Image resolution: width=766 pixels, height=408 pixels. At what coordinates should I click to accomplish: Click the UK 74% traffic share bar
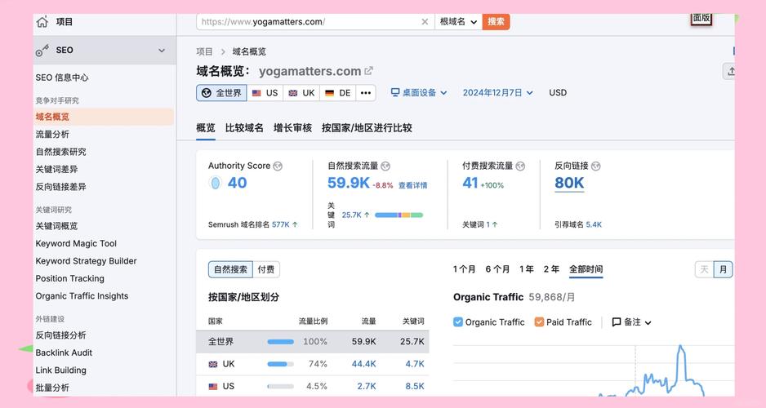point(280,364)
